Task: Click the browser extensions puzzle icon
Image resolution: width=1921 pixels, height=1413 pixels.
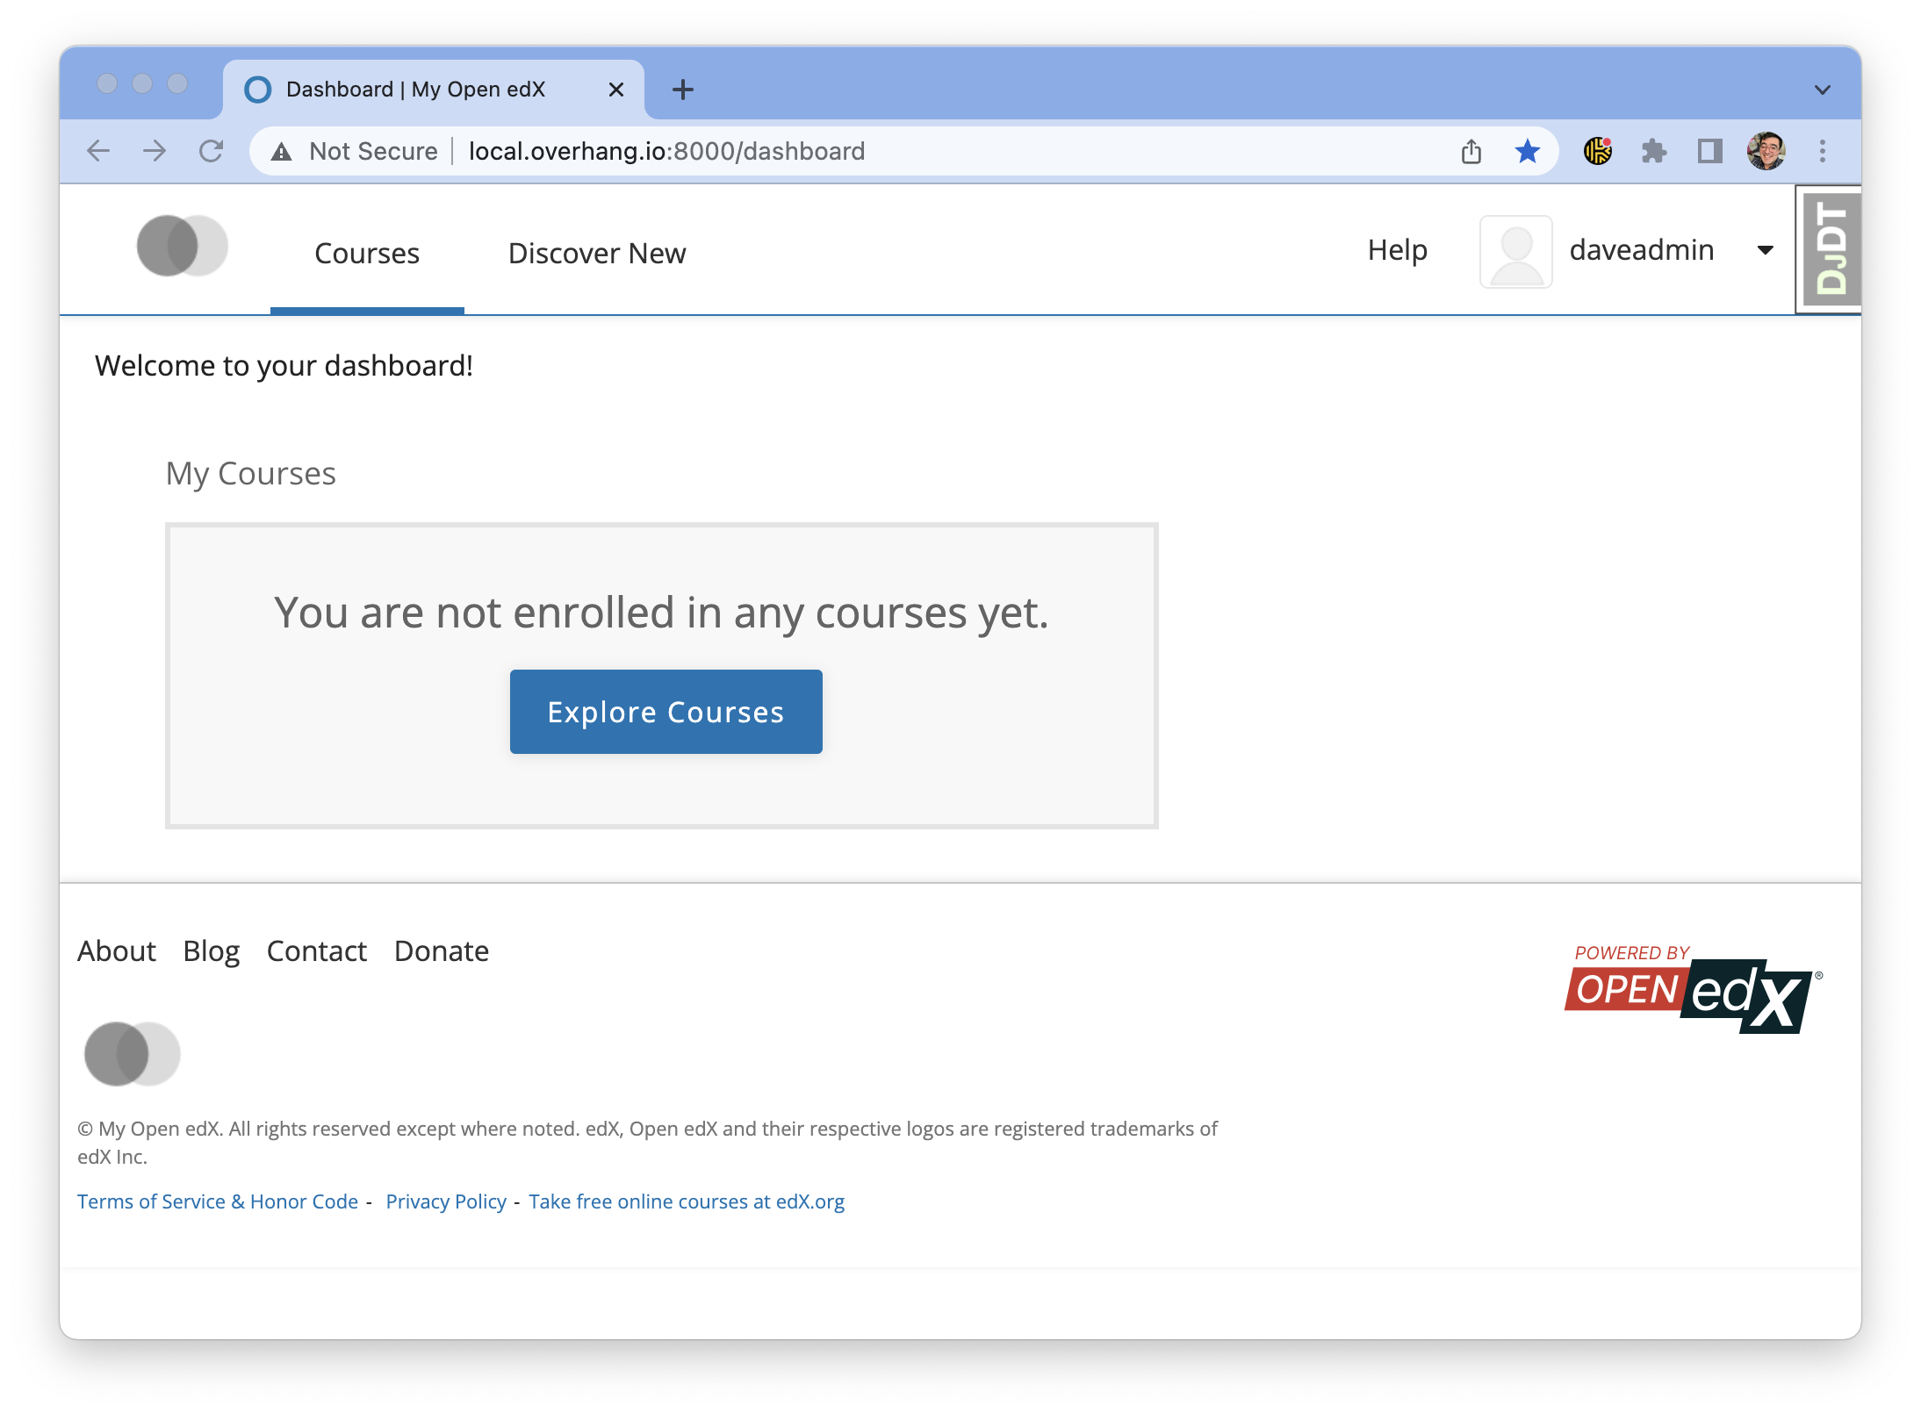Action: point(1656,151)
